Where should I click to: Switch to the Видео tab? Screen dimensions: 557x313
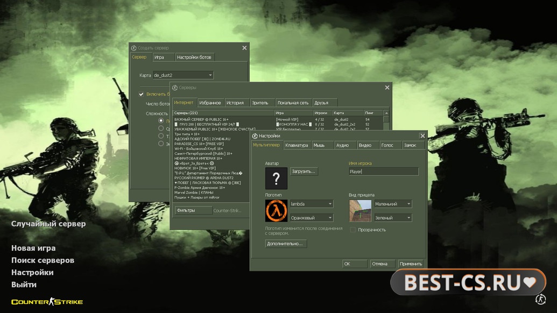368,145
